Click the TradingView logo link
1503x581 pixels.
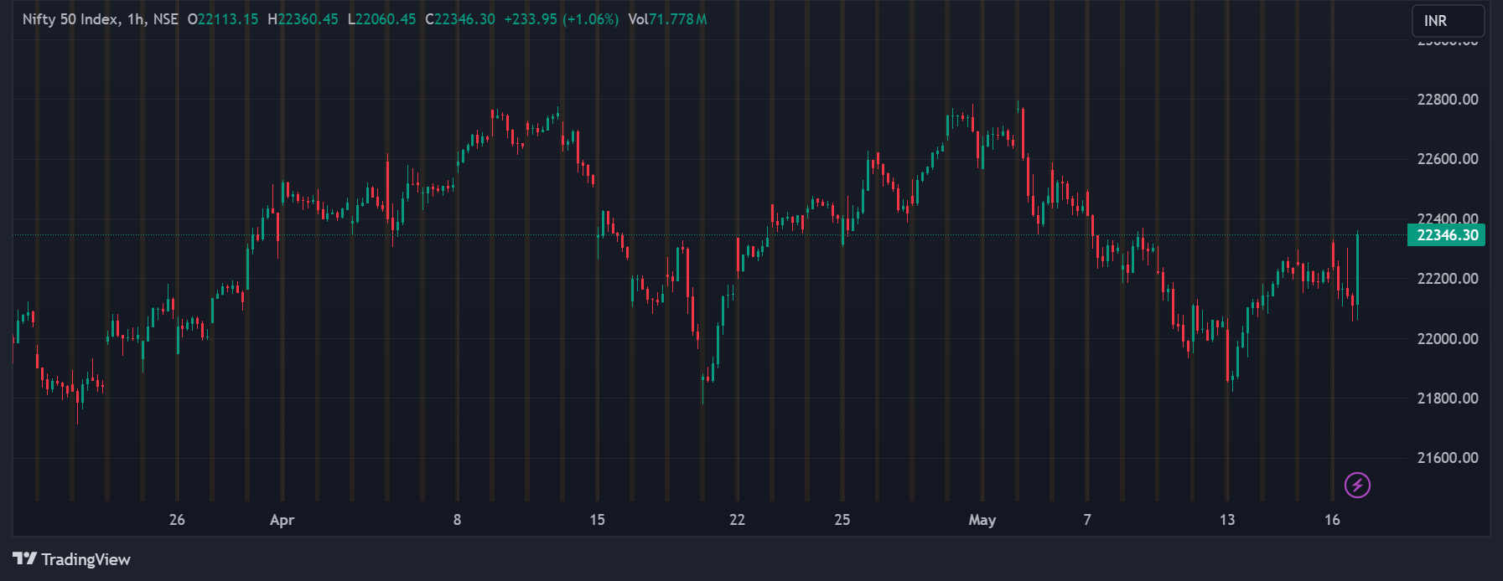72,559
